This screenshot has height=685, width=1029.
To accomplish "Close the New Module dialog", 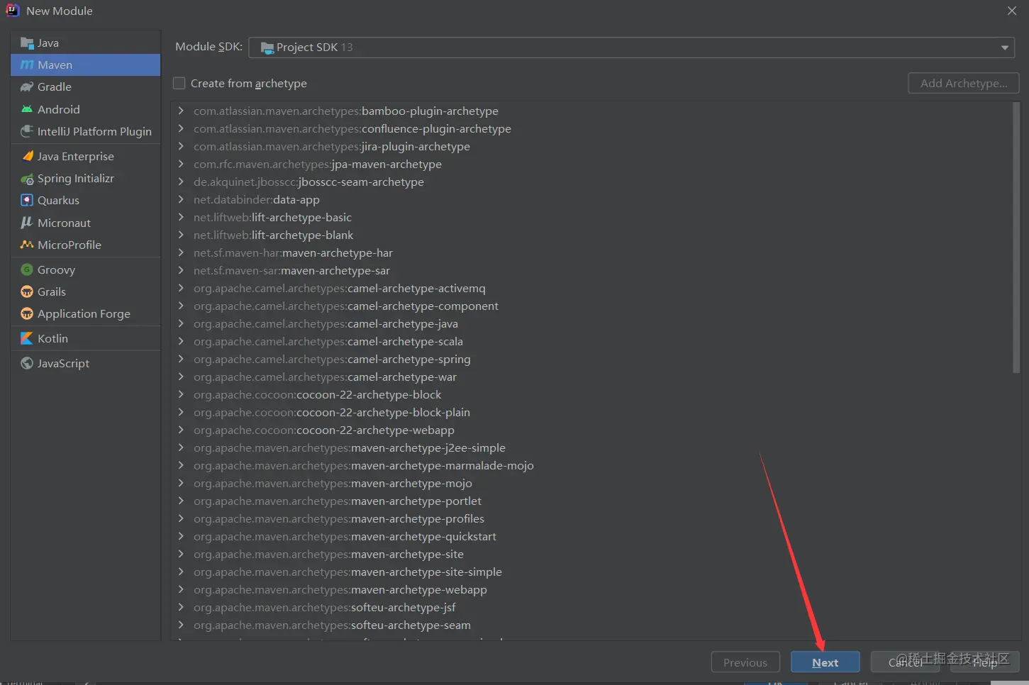I will [1012, 11].
